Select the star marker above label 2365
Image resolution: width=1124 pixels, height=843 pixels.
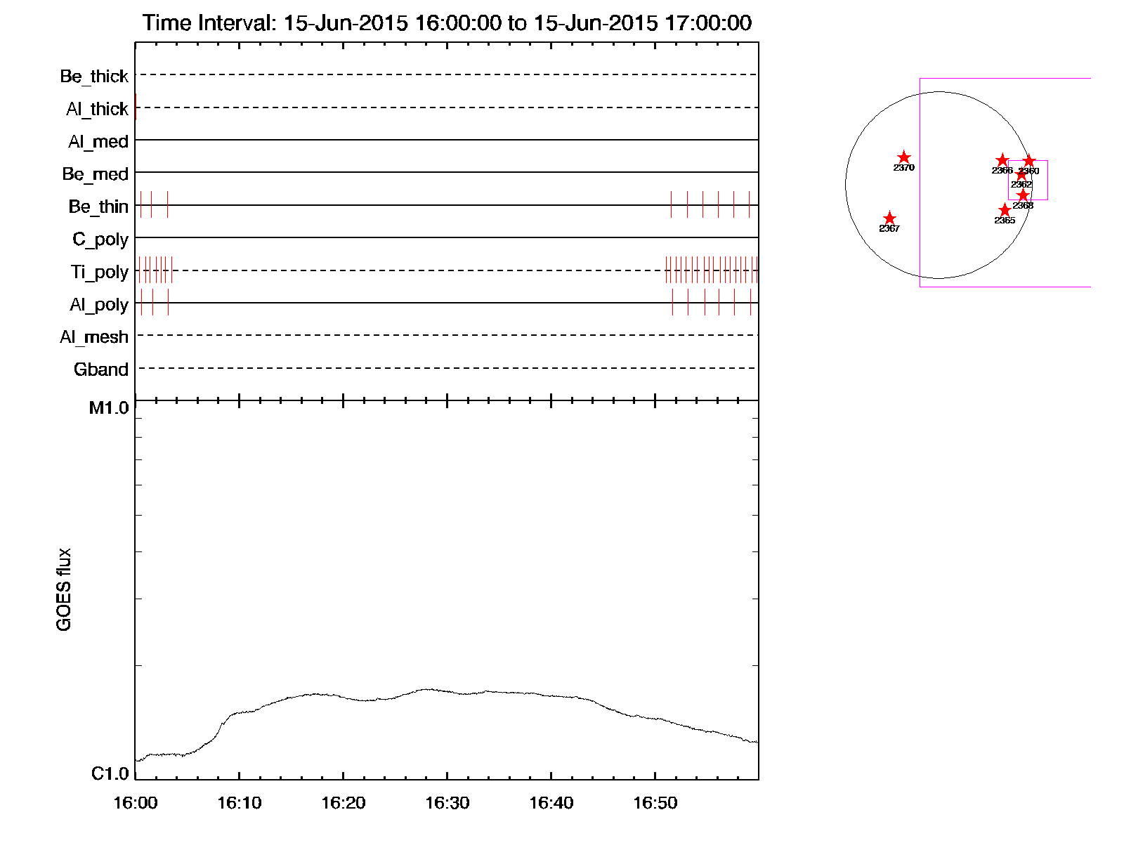[x=1005, y=210]
